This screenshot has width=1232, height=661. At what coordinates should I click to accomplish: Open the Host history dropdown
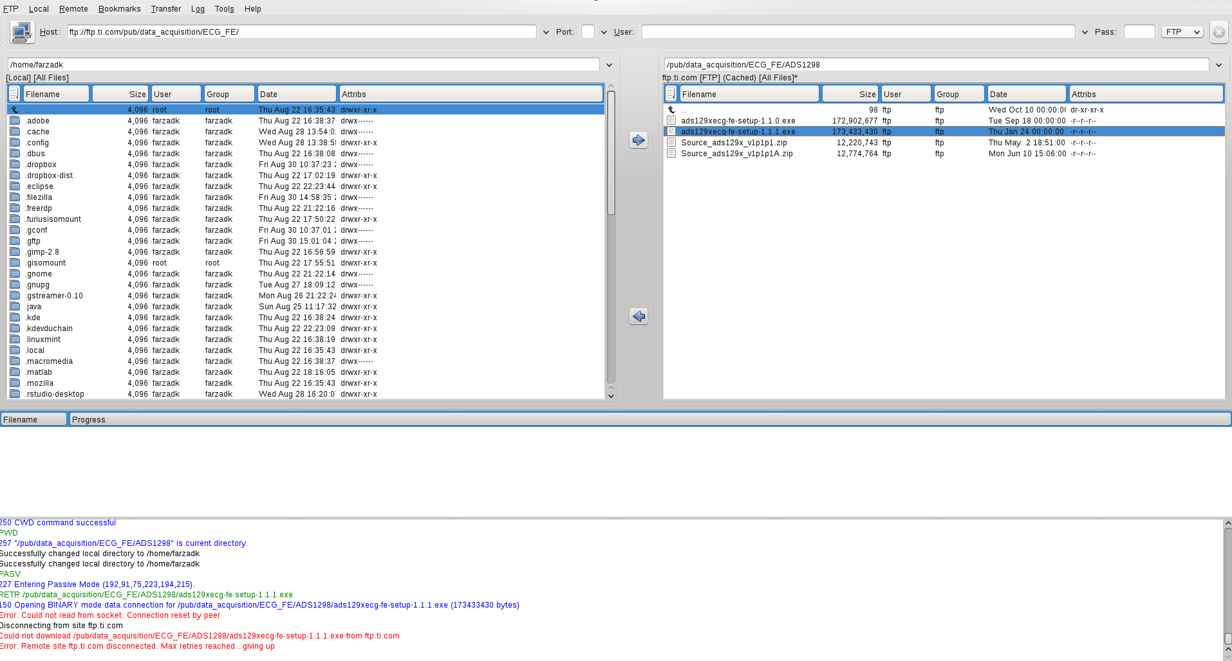546,32
